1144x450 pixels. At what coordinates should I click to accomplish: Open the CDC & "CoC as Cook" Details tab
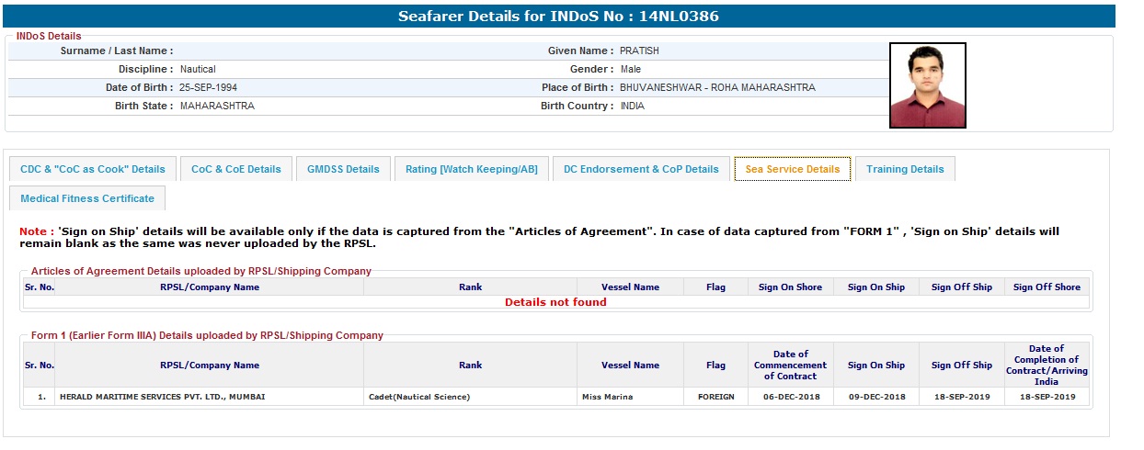coord(93,169)
